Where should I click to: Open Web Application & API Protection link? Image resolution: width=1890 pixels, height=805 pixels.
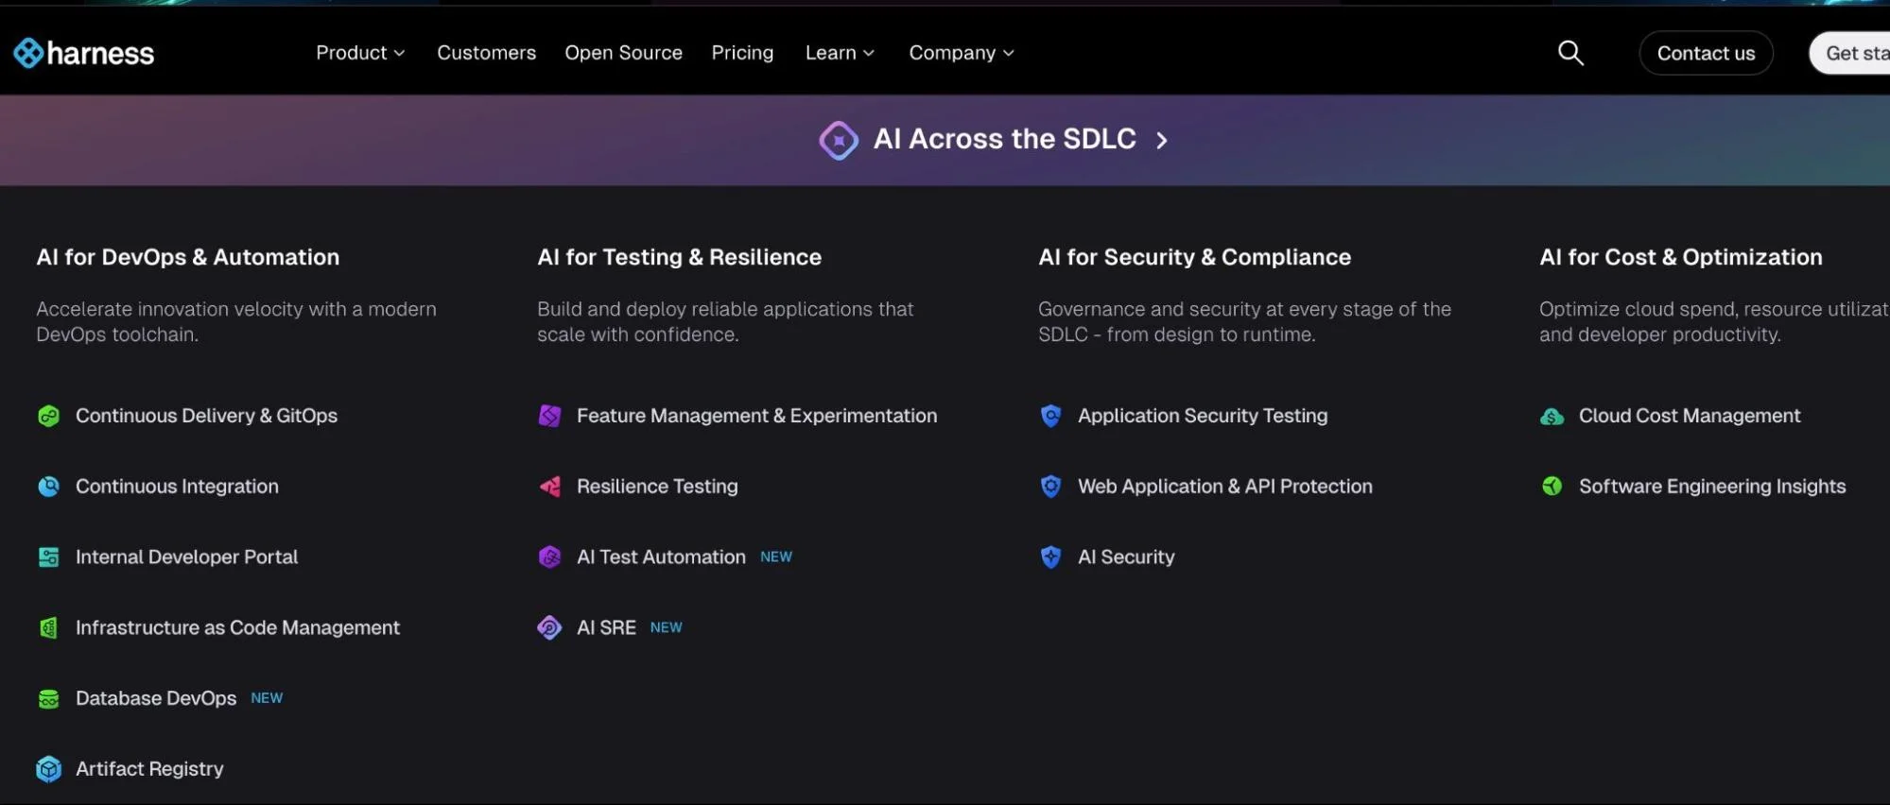tap(1225, 487)
